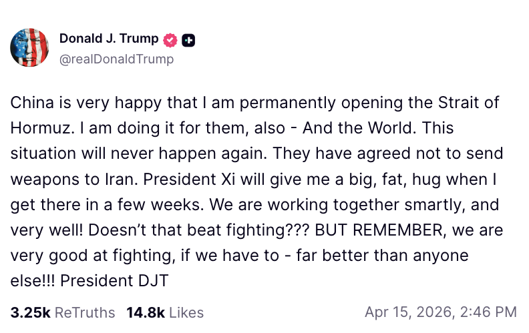The width and height of the screenshot is (529, 333).
Task: Click the "14.8k" bold number
Action: (x=146, y=312)
